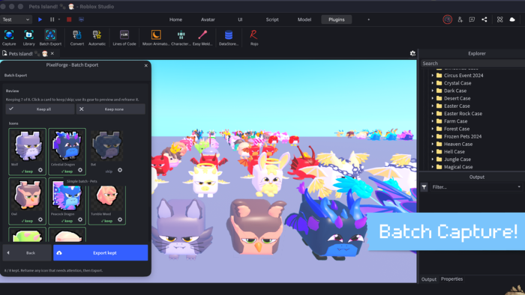Open the PixelForge Library plugin
Viewport: 525px width, 295px height.
pos(28,37)
